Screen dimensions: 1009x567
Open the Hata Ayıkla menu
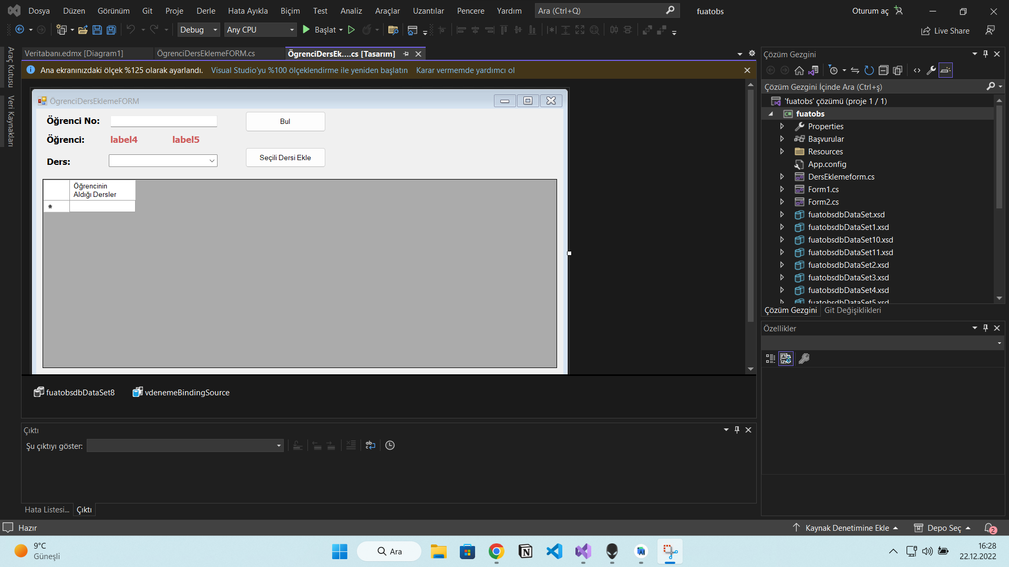point(248,10)
